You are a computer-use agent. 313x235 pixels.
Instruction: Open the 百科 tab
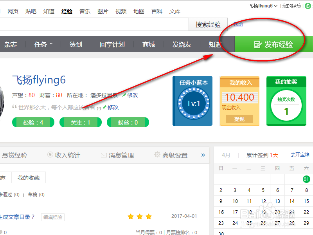[x=157, y=11]
